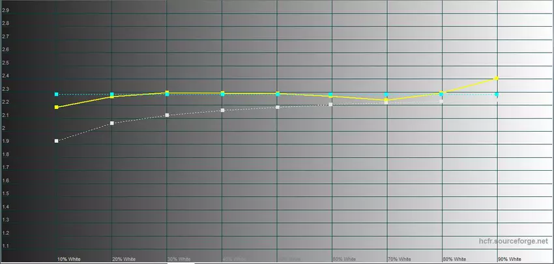This screenshot has width=554, height=264.
Task: Click the cyan reference marker at 60% White
Action: point(331,95)
